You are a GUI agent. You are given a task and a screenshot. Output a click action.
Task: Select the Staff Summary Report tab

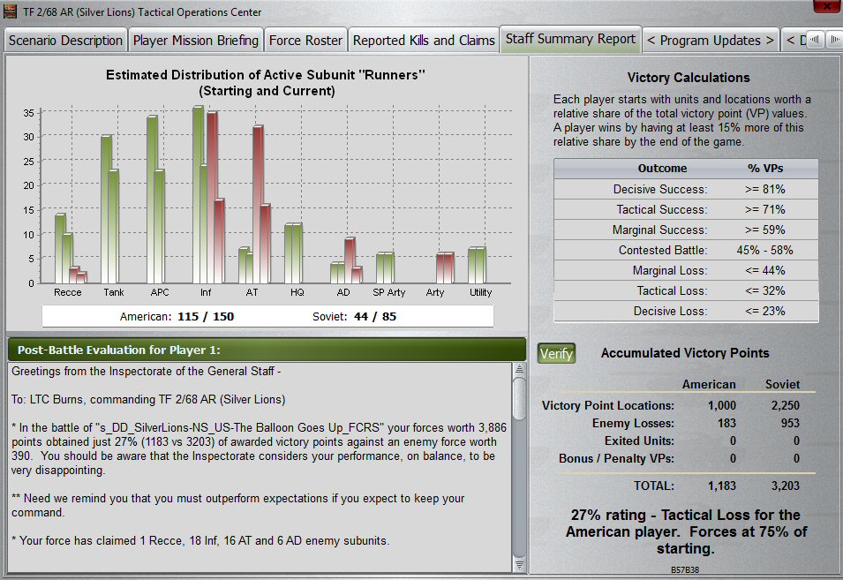[570, 39]
